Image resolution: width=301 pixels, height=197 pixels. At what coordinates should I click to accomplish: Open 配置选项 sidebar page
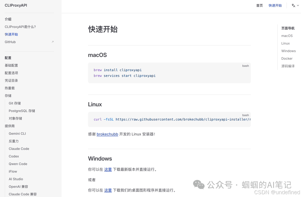[11, 73]
